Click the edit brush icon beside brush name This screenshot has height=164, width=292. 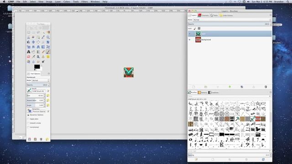[x=48, y=91]
